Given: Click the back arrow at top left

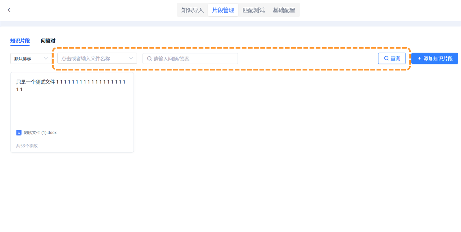Looking at the screenshot, I should point(9,10).
